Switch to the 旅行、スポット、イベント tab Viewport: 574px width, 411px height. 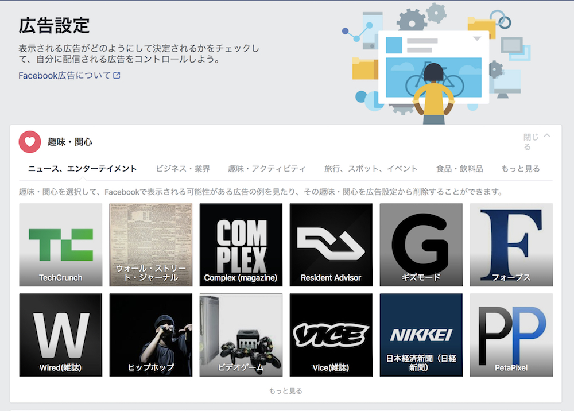click(x=370, y=169)
